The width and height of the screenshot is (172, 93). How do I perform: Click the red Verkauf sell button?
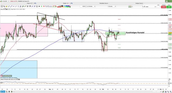click(164, 7)
